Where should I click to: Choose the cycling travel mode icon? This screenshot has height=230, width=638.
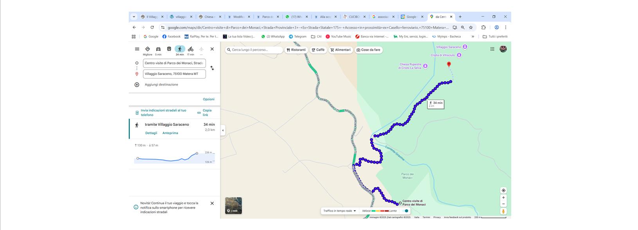[190, 49]
